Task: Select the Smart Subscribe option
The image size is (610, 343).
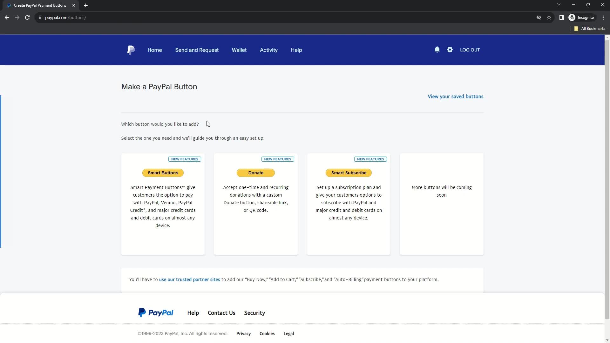Action: pyautogui.click(x=349, y=172)
